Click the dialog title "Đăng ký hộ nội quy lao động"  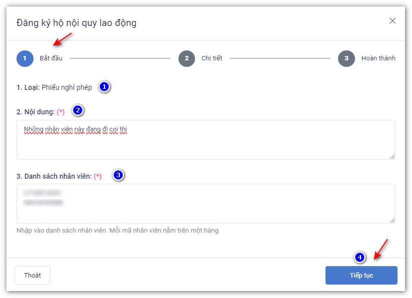tap(76, 23)
